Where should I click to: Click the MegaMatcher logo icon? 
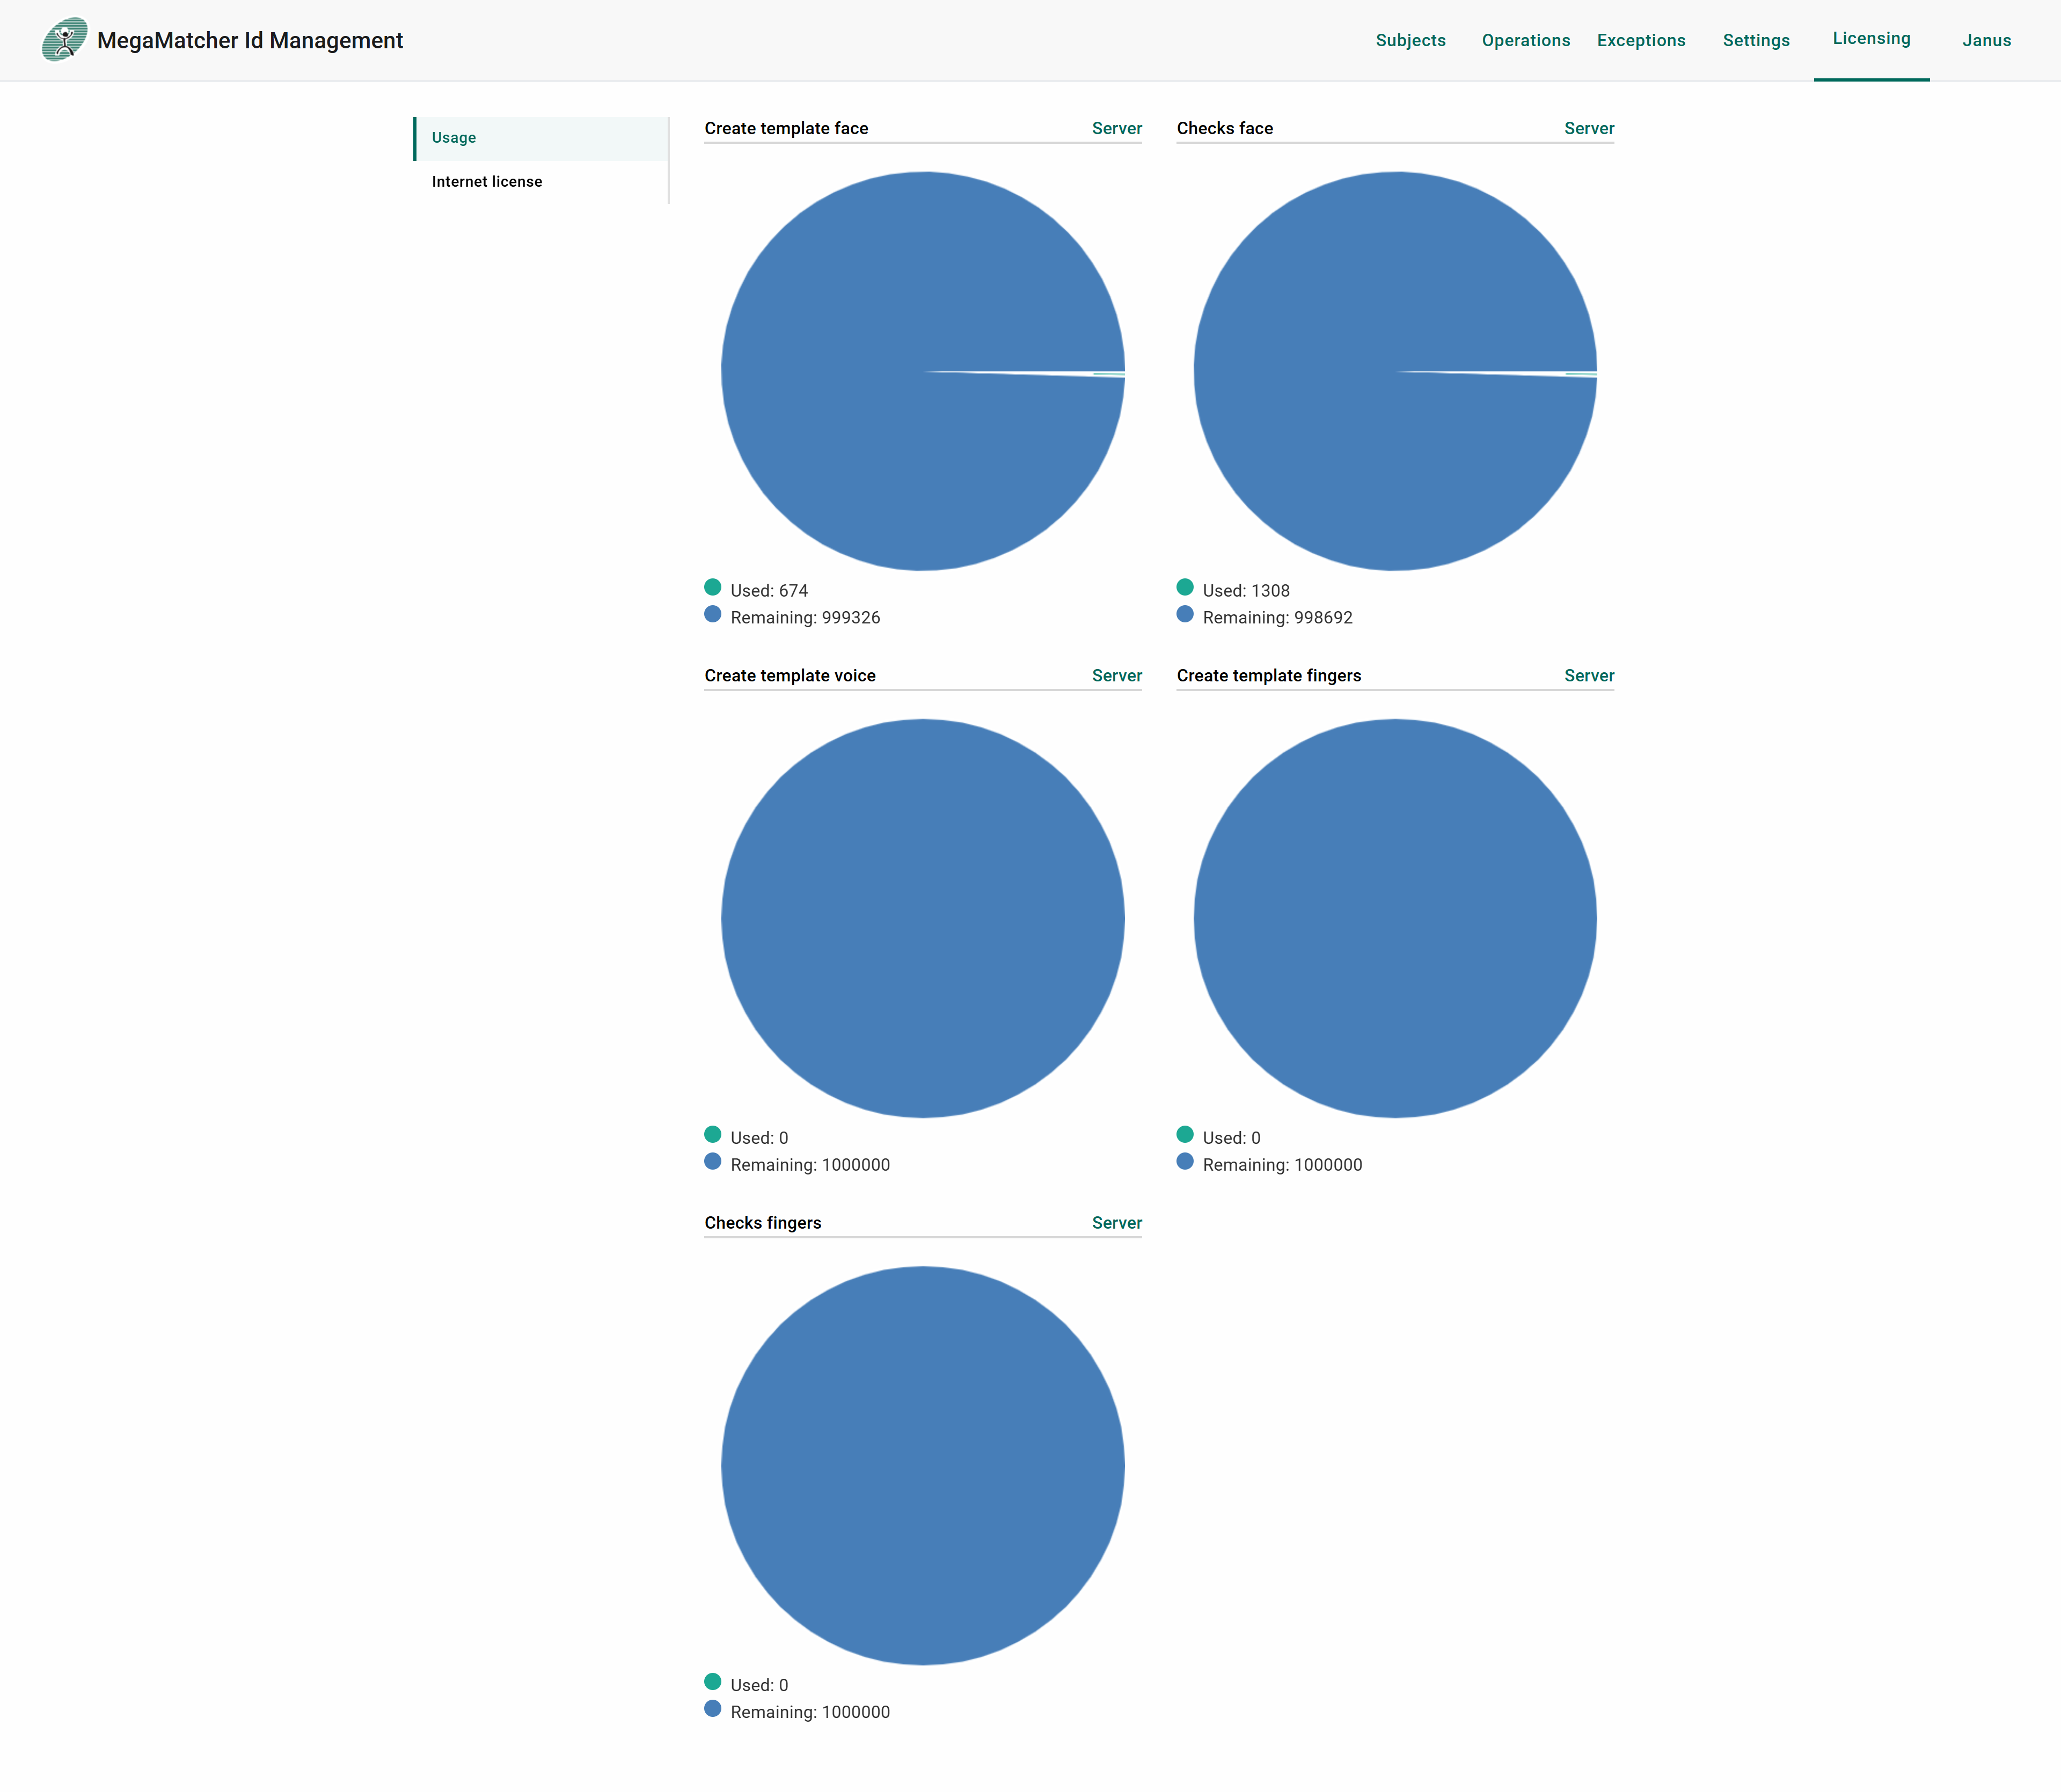(x=65, y=40)
